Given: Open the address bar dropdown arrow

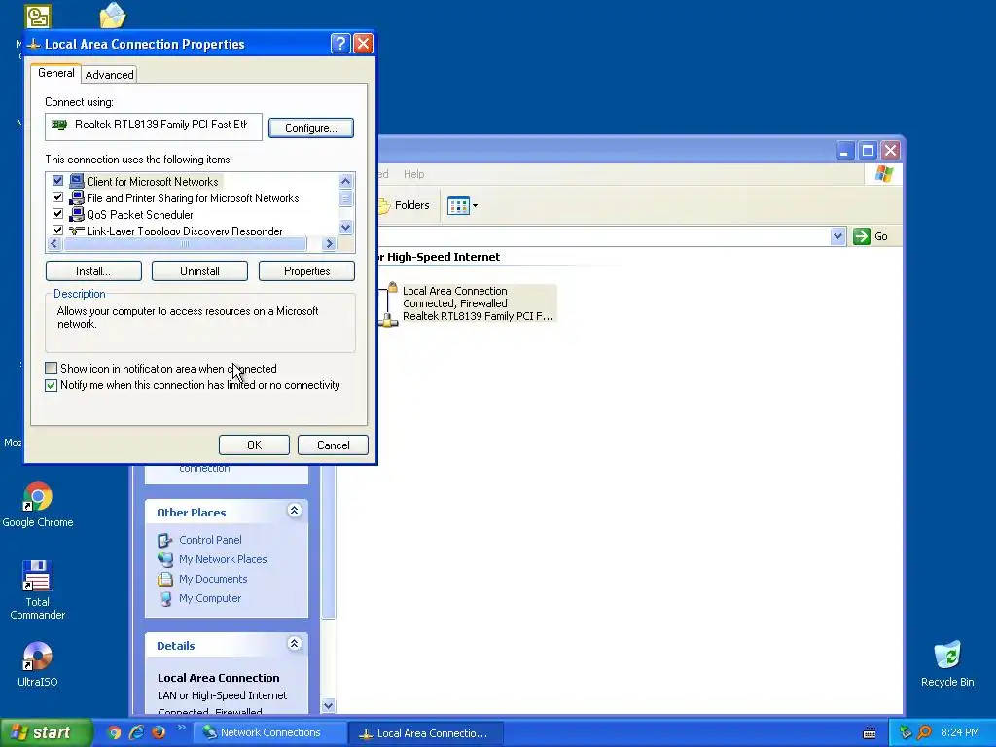Looking at the screenshot, I should pyautogui.click(x=837, y=236).
